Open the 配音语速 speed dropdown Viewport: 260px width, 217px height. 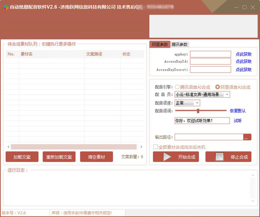pos(187,103)
